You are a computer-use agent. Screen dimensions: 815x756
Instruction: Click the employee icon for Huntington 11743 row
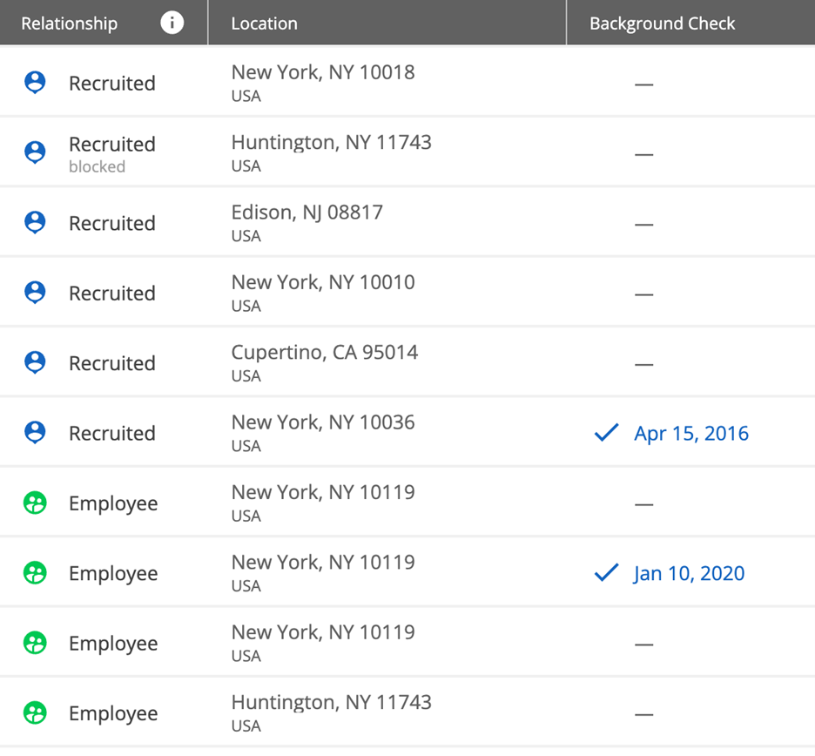pos(36,712)
